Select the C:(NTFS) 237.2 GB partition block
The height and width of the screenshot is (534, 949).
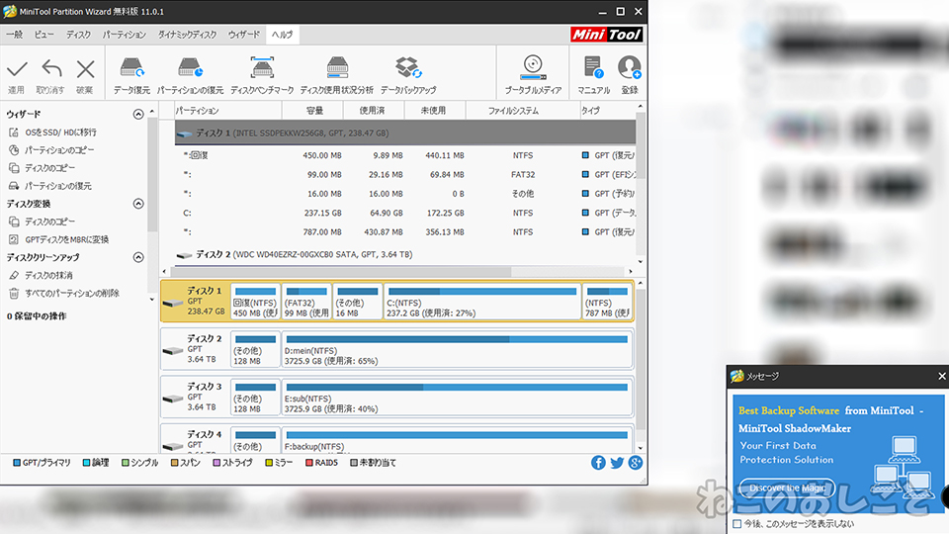click(x=481, y=301)
